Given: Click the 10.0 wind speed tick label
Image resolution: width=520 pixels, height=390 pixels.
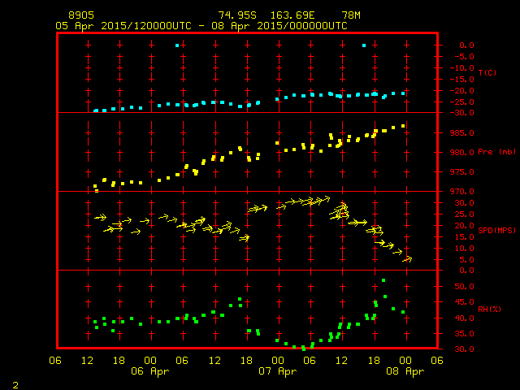Looking at the screenshot, I should [x=464, y=248].
